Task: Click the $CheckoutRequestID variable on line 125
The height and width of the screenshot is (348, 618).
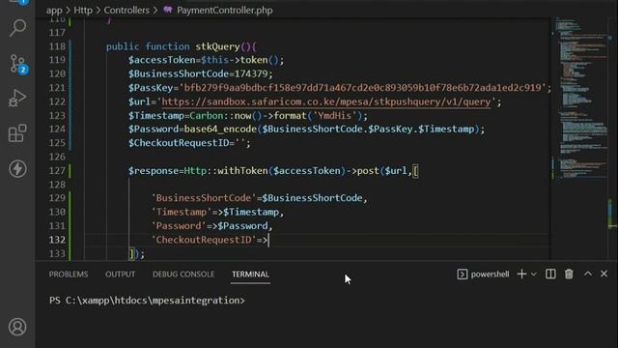Action: click(x=178, y=143)
